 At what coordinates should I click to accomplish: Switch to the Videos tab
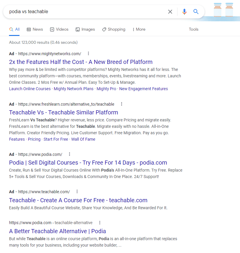59,29
